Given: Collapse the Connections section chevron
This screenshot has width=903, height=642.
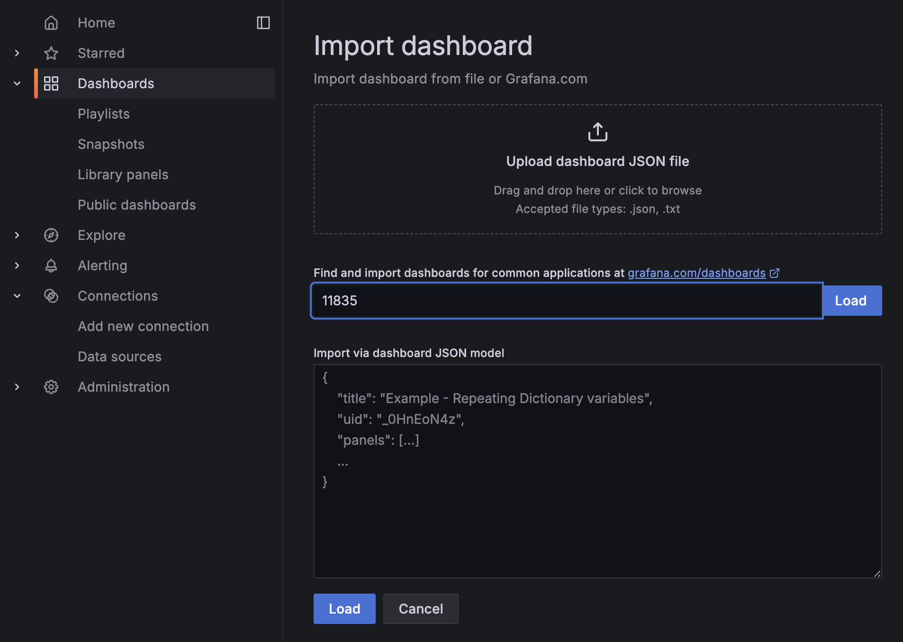Looking at the screenshot, I should click(x=17, y=296).
